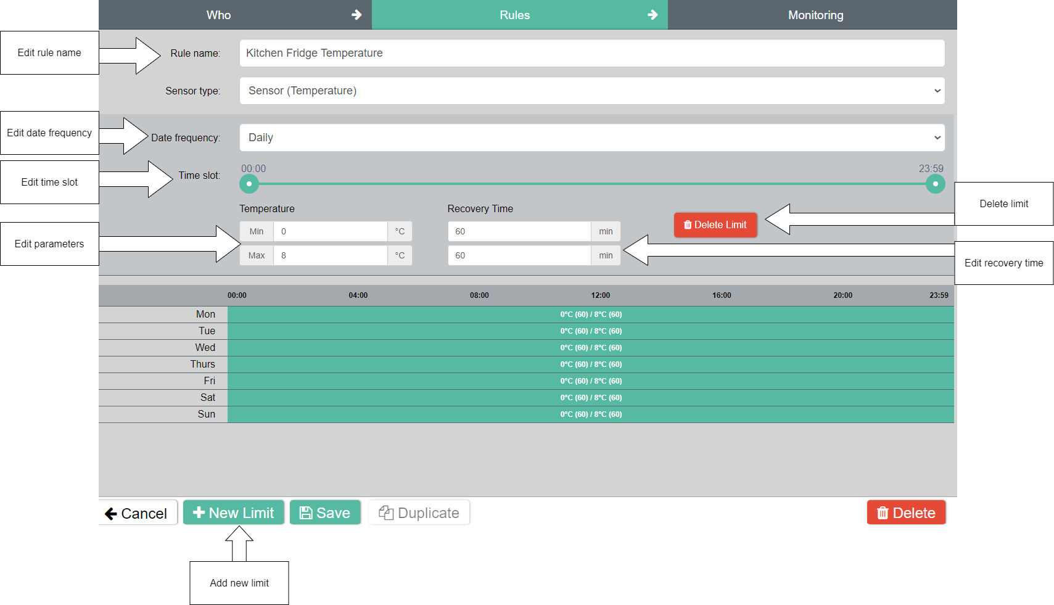This screenshot has height=605, width=1054.
Task: Go to the Who tab
Action: click(219, 15)
